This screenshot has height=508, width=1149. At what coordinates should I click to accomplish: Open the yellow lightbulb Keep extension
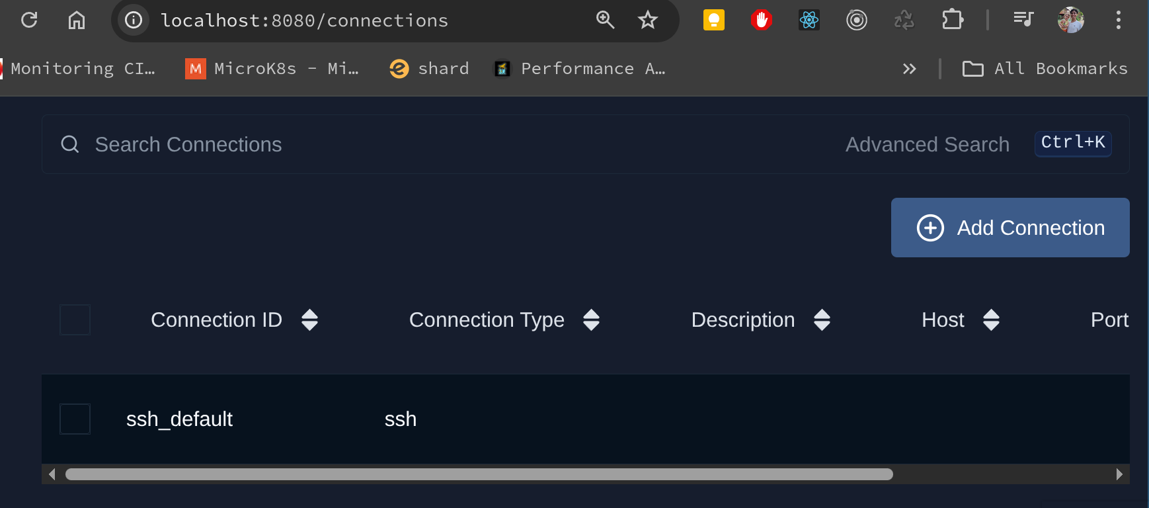(x=713, y=20)
